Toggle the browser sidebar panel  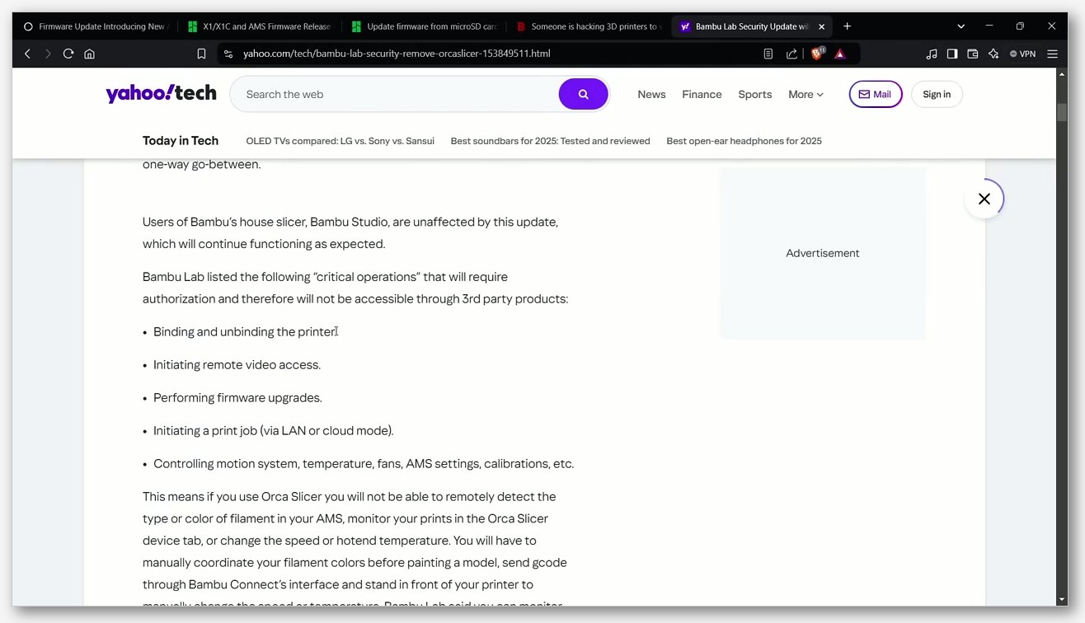[x=952, y=54]
